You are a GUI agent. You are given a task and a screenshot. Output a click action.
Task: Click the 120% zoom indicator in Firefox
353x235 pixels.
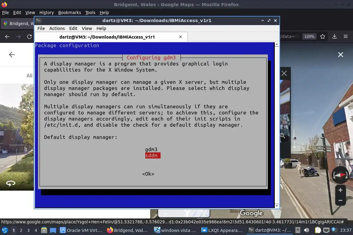(x=309, y=36)
